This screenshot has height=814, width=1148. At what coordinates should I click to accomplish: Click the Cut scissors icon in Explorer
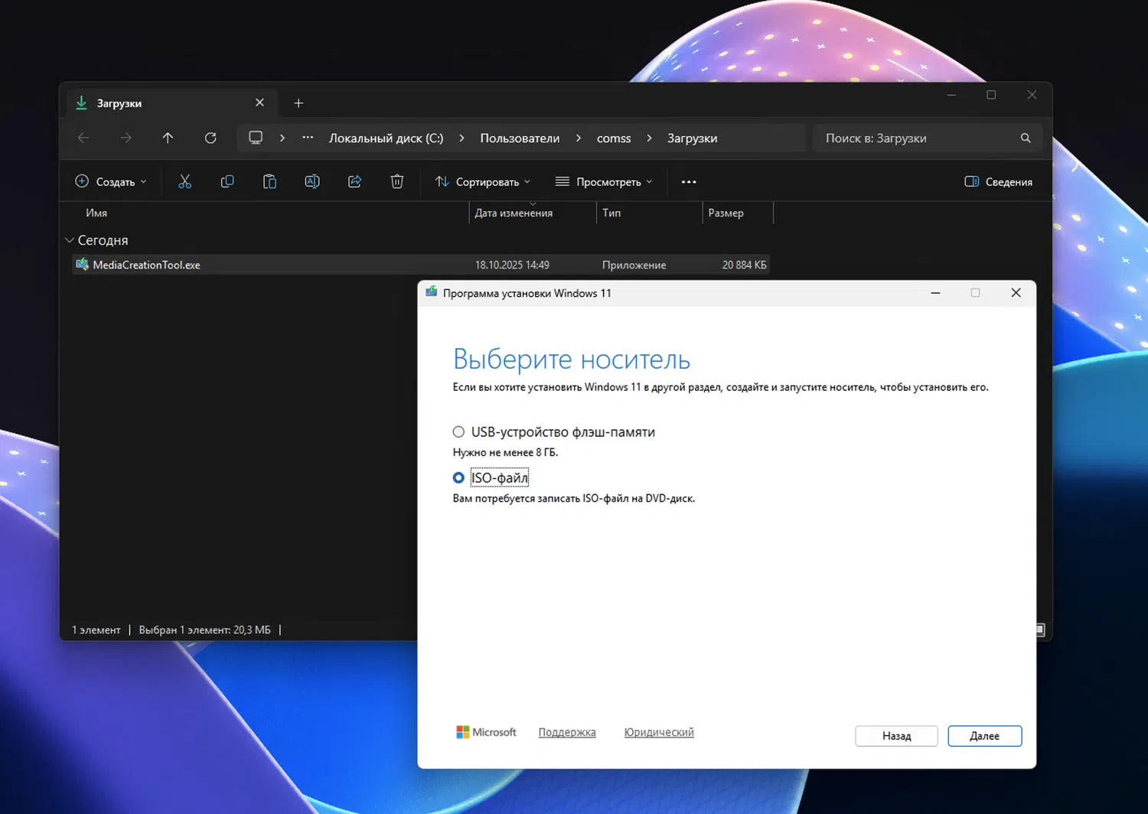(x=184, y=182)
